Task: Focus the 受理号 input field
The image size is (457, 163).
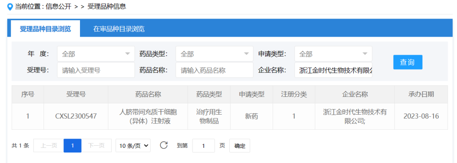Action: pos(96,70)
